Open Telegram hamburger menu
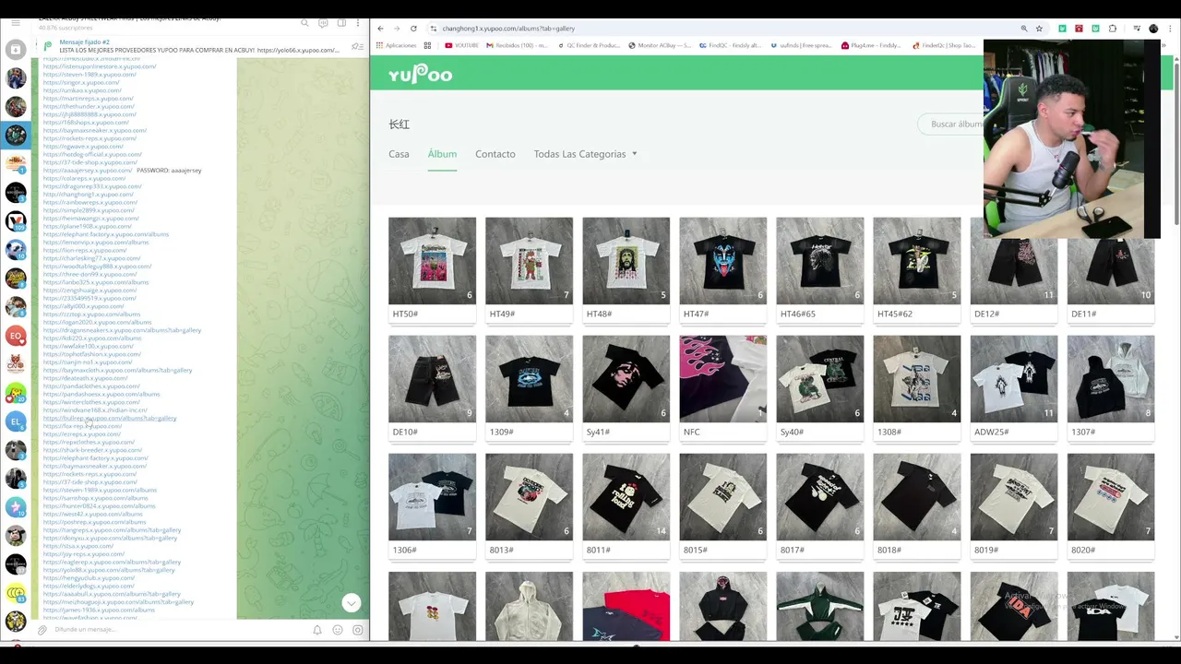Screen dimensions: 1181x664 click(x=16, y=22)
